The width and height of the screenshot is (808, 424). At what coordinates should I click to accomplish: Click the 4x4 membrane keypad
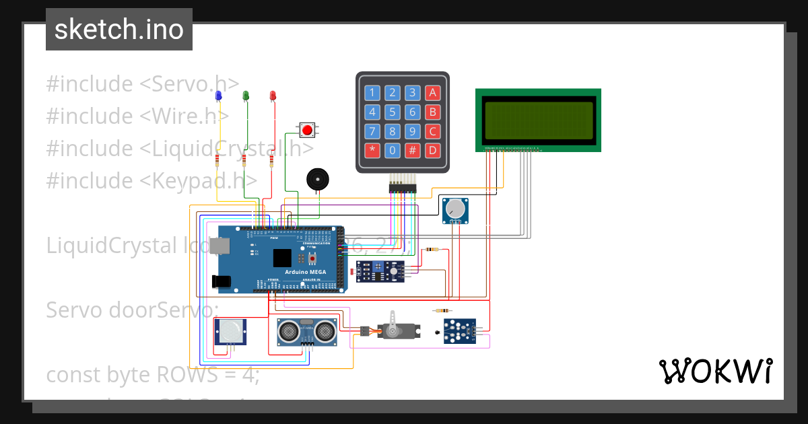[402, 121]
